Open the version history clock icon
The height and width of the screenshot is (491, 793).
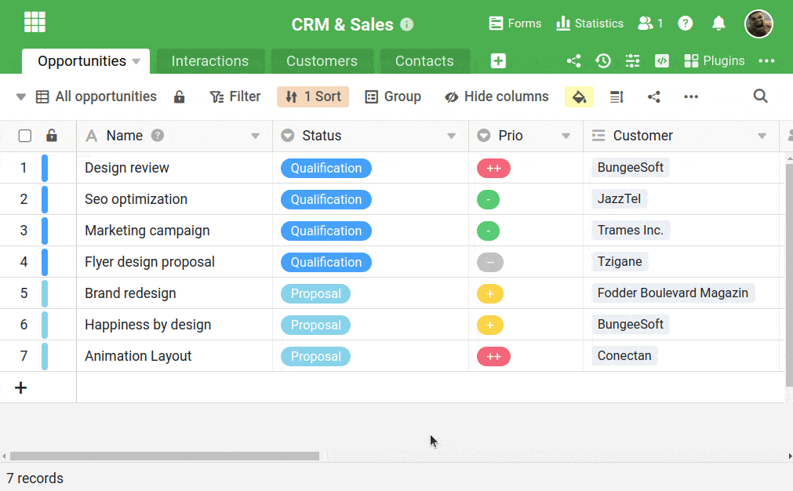click(602, 60)
